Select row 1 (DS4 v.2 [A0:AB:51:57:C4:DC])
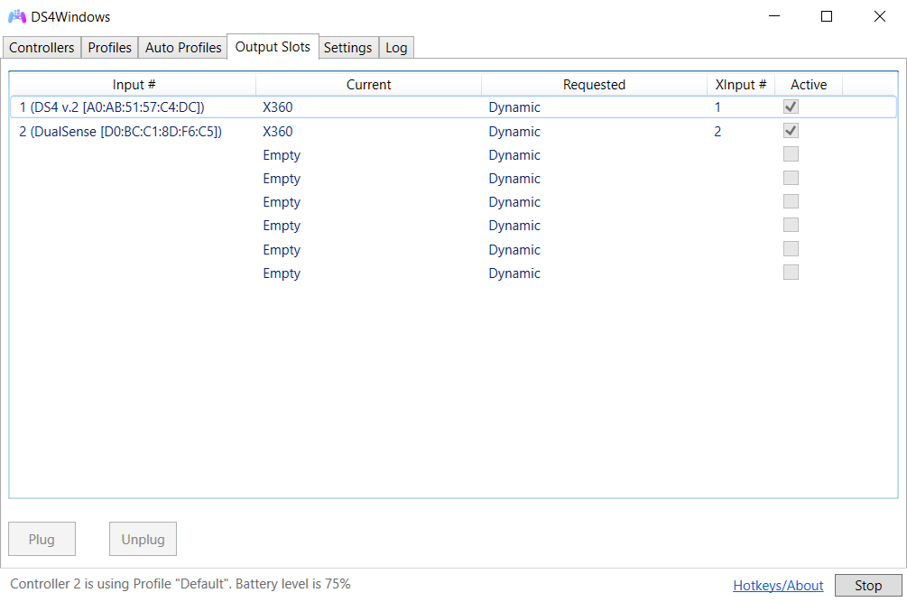 click(x=453, y=107)
